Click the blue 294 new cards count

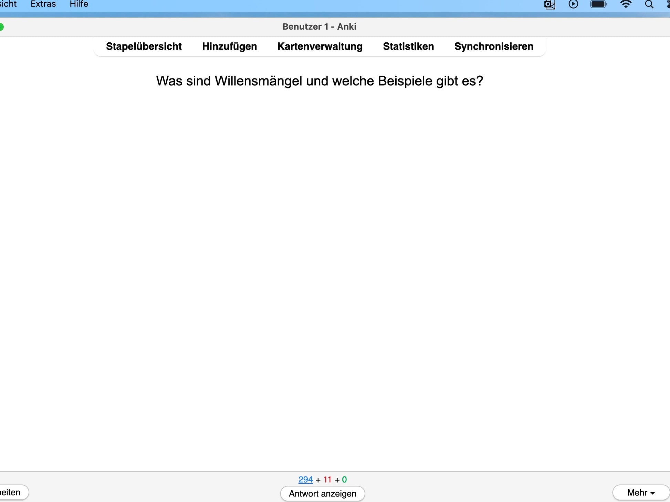tap(305, 480)
